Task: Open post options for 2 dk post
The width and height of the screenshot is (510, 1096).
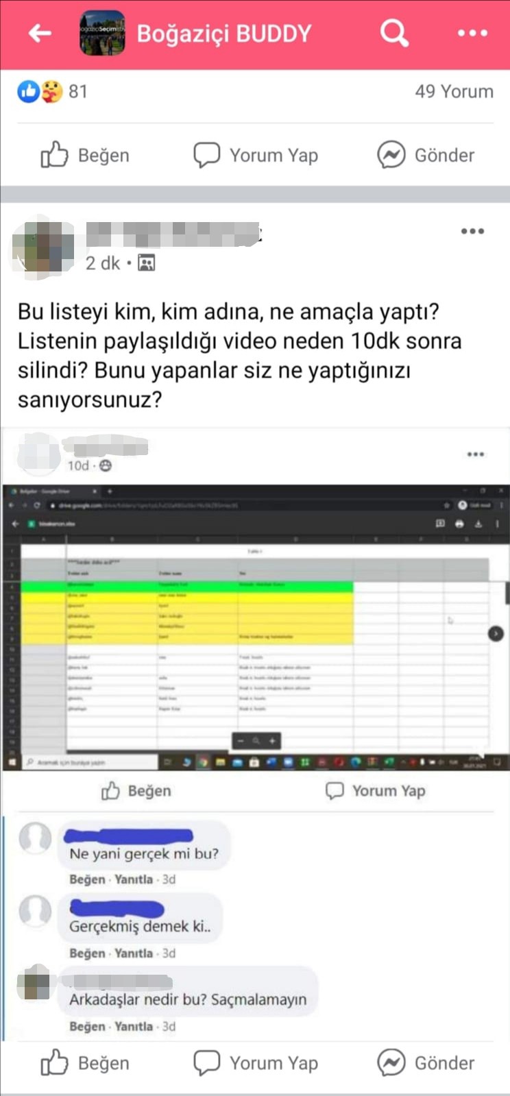Action: [472, 231]
